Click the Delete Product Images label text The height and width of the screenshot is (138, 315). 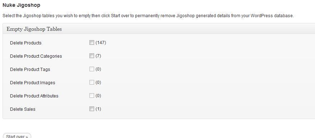click(33, 83)
